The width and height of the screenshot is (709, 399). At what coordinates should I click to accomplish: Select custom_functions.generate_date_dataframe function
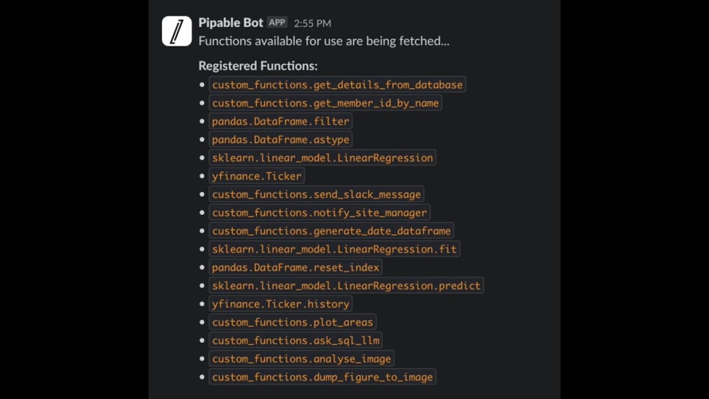(331, 231)
